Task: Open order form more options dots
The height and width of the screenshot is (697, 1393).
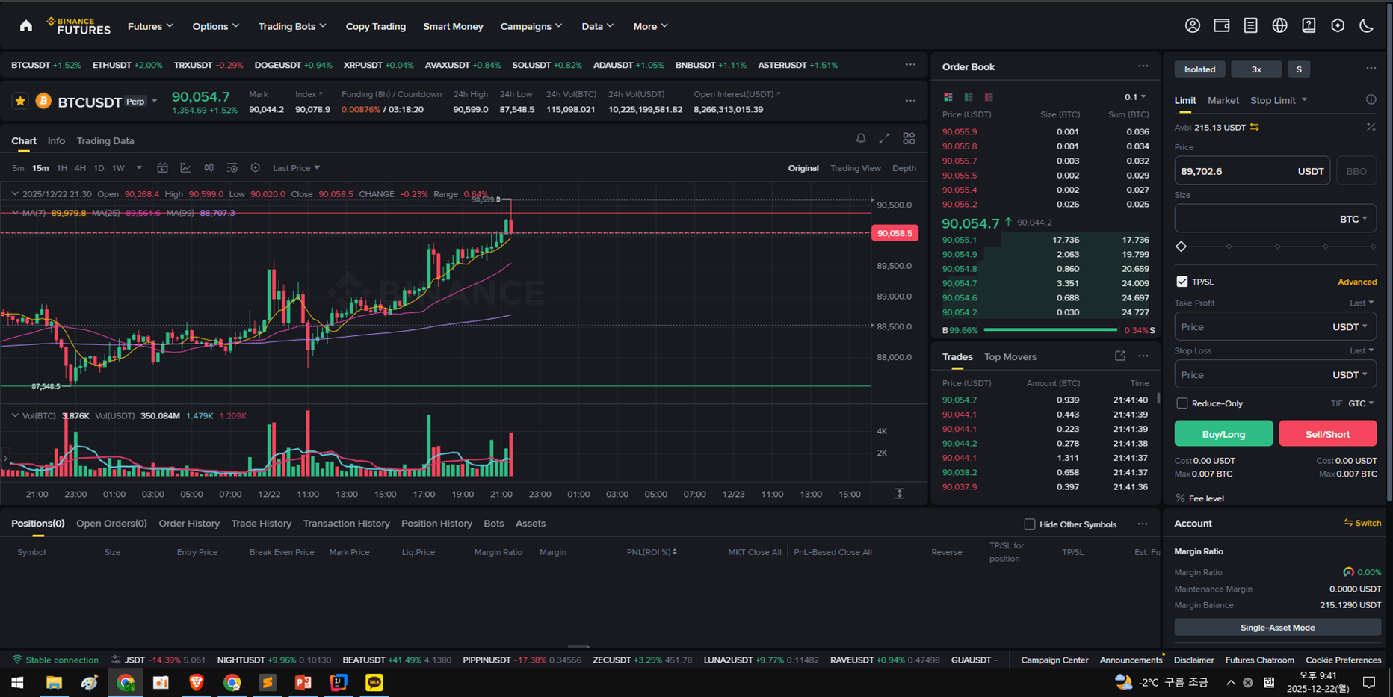Action: [1371, 69]
